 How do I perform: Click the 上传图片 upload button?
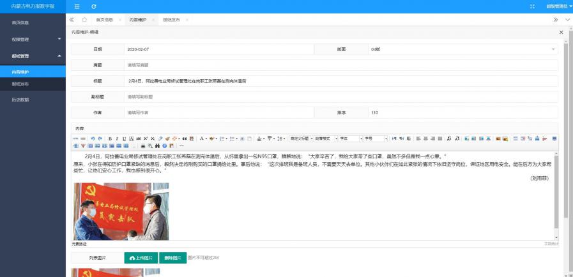coord(141,258)
